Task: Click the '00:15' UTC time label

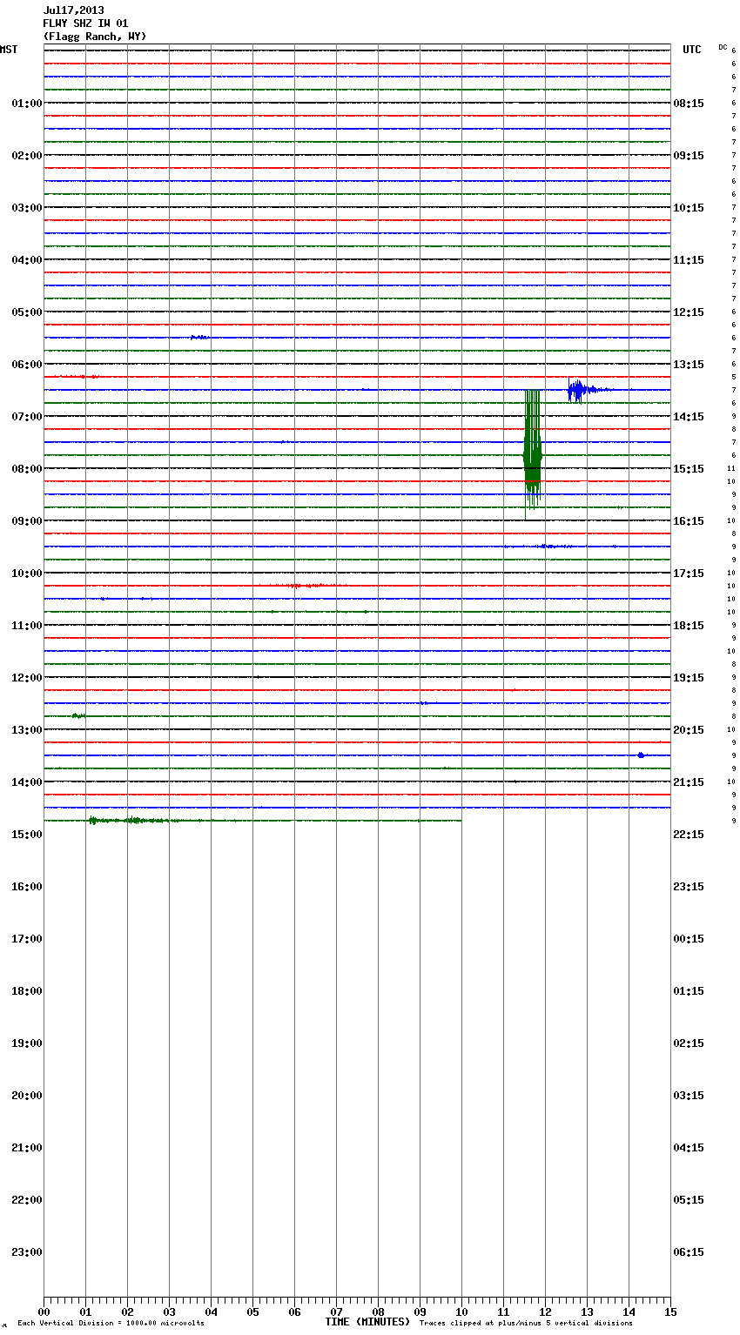Action: tap(689, 939)
